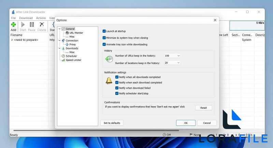Screen dimensions: 273x148
Task: Click the Downloads green arrow icon
Action: coord(63,48)
